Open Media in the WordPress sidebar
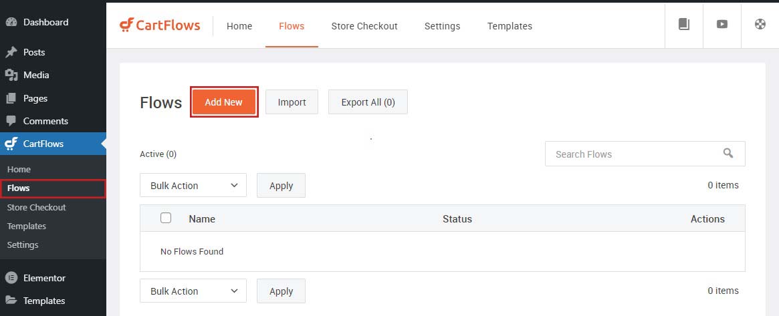Image resolution: width=779 pixels, height=316 pixels. [x=36, y=75]
